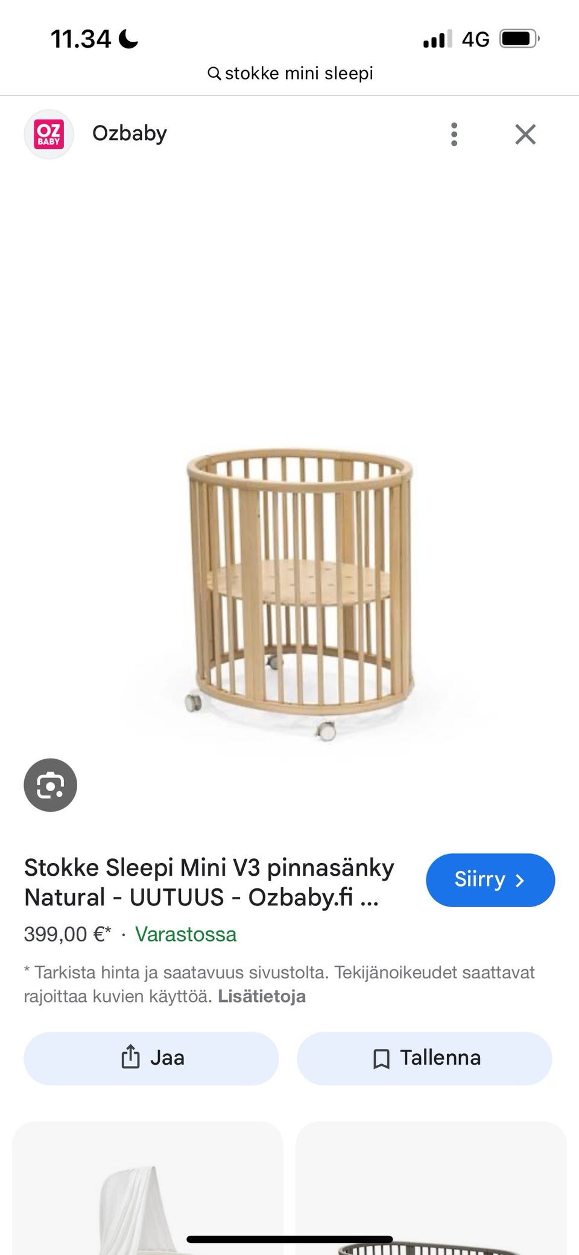The image size is (579, 1255).
Task: Open the three-dot more options menu
Action: click(x=454, y=134)
